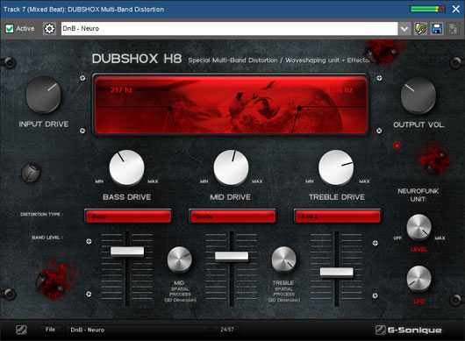Open the Bass distortion type selector
The width and height of the screenshot is (465, 341).
(128, 217)
